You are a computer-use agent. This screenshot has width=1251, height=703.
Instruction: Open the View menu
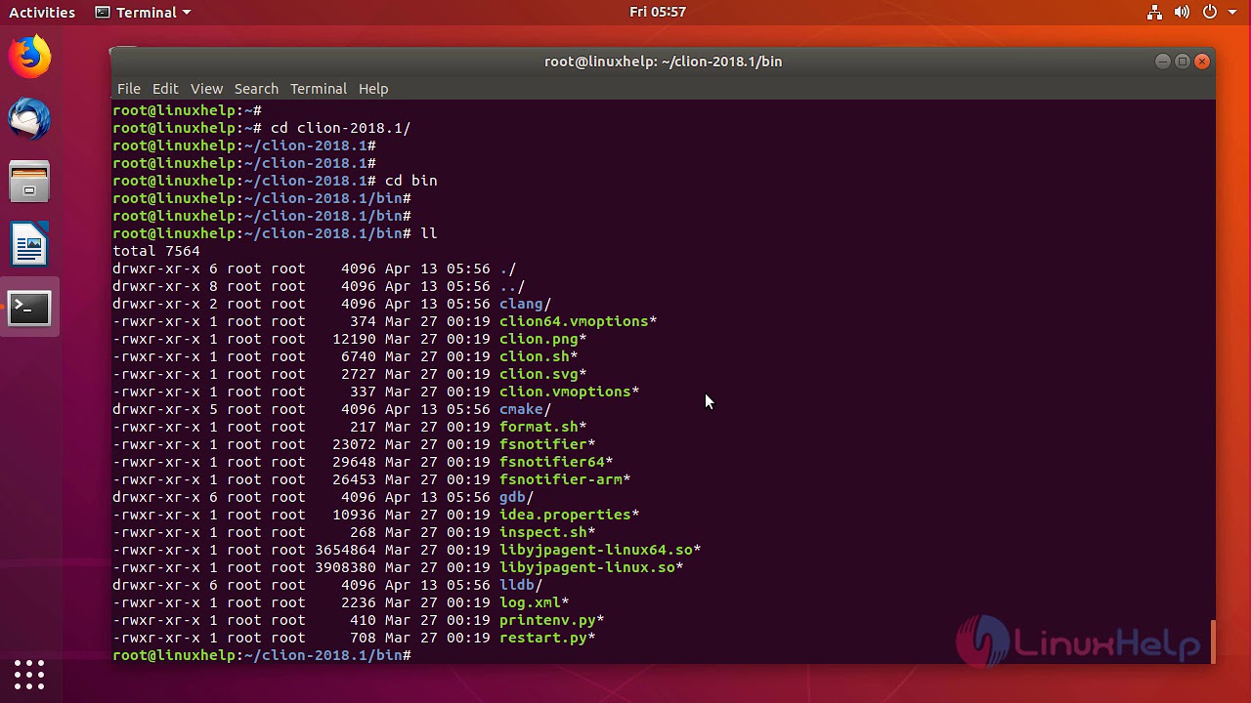[x=206, y=89]
